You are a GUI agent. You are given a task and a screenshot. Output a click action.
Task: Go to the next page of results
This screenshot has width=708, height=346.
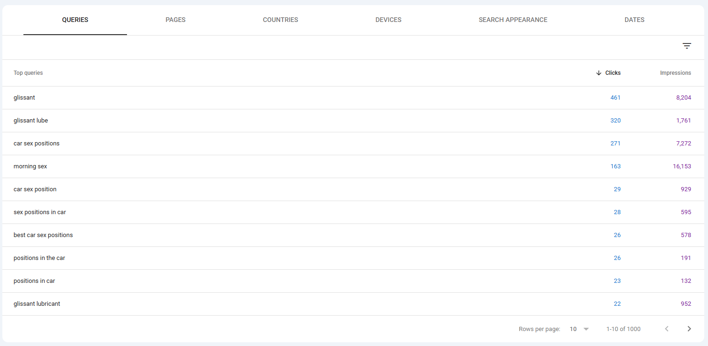[x=689, y=329]
